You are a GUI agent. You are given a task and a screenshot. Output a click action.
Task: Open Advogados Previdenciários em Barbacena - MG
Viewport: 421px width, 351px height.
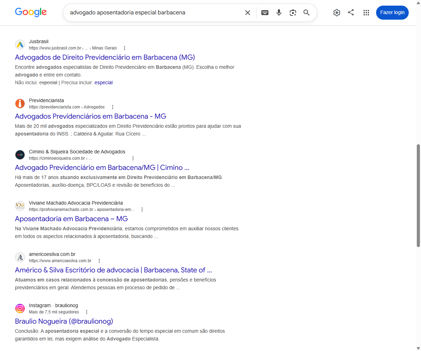click(91, 116)
